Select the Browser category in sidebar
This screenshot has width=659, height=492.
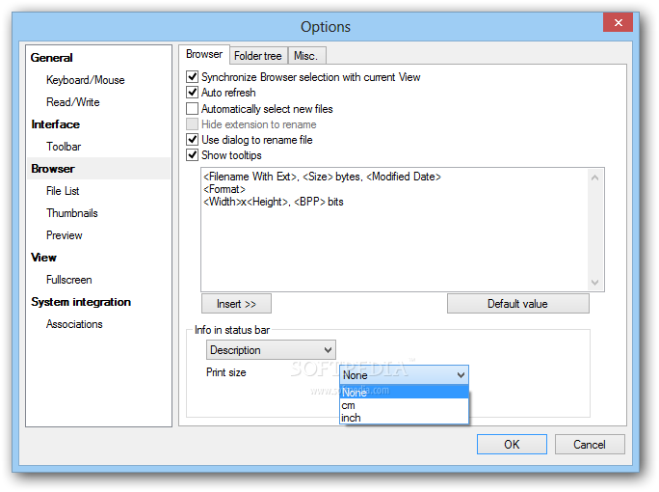coord(99,169)
